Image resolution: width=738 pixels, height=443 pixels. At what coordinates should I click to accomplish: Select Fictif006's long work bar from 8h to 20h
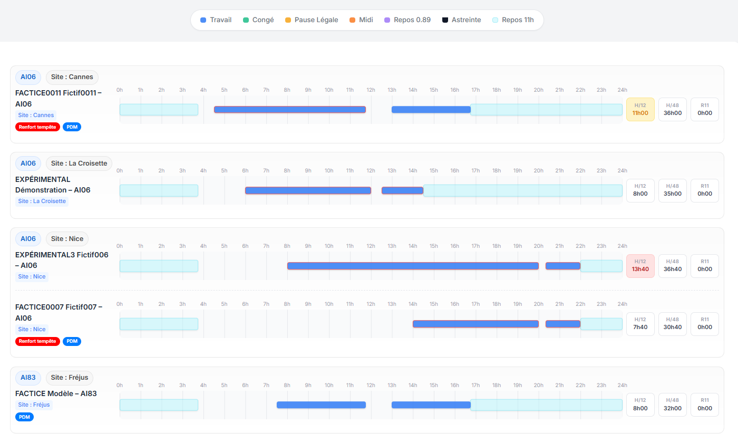click(x=413, y=266)
